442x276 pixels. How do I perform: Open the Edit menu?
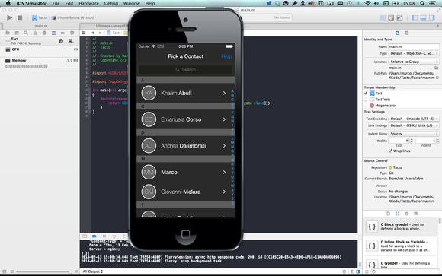tap(69, 3)
